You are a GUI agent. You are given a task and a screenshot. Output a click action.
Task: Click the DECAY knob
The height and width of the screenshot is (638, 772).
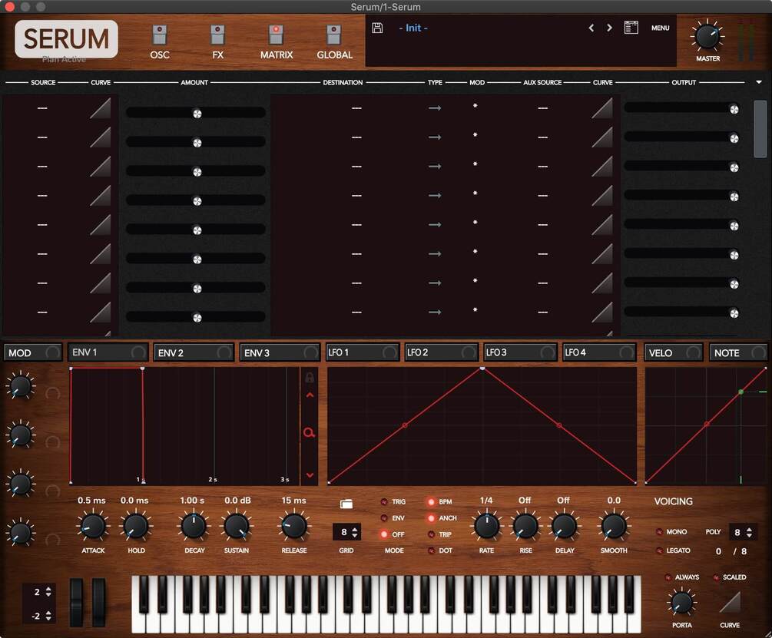[194, 526]
